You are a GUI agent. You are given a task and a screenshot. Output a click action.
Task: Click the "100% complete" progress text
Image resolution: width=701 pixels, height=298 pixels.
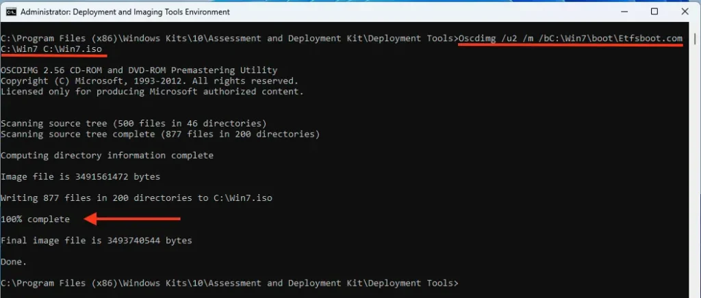pyautogui.click(x=36, y=219)
